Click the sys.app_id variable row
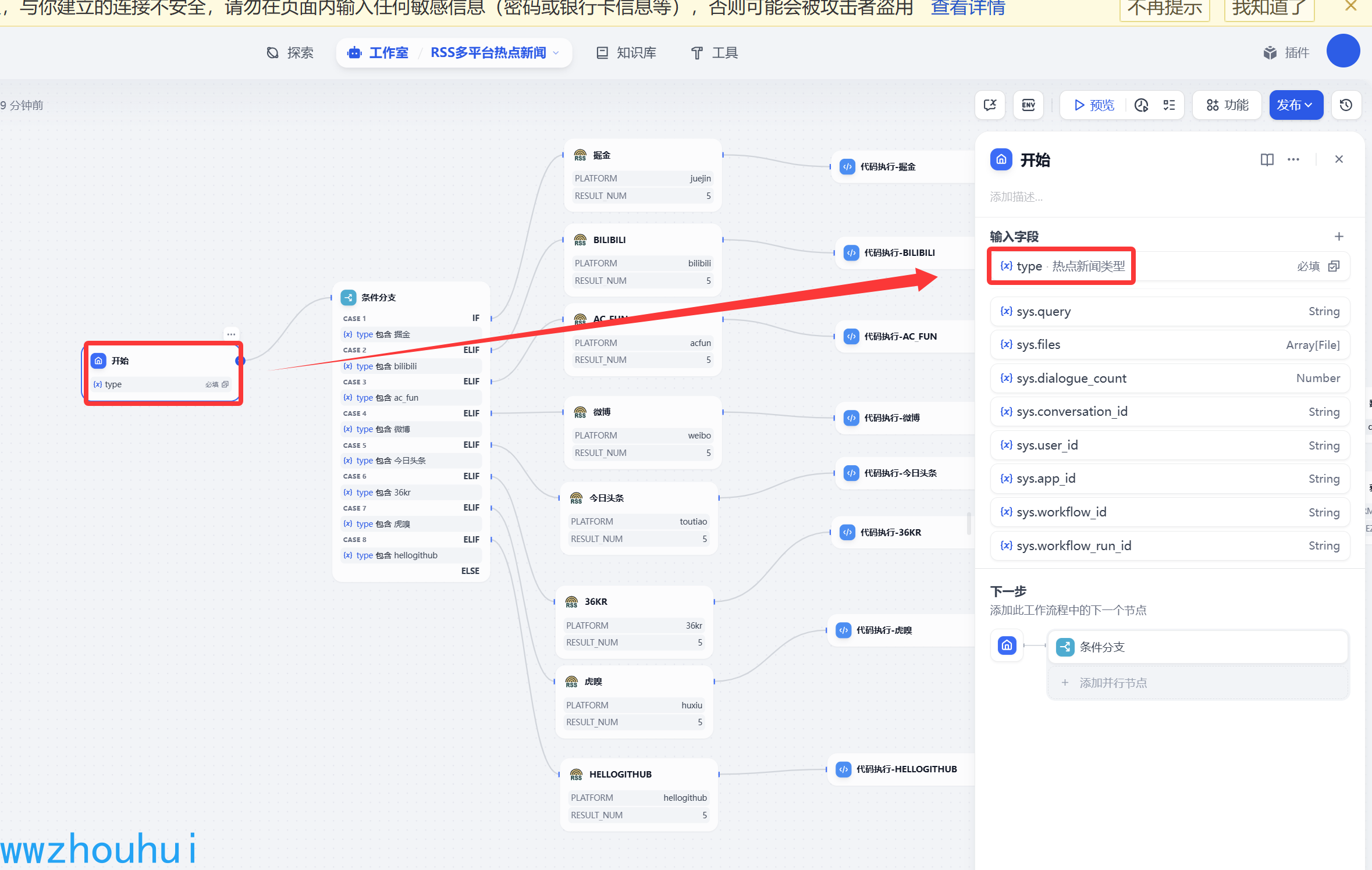Screen dimensions: 1372x870 tap(1170, 479)
